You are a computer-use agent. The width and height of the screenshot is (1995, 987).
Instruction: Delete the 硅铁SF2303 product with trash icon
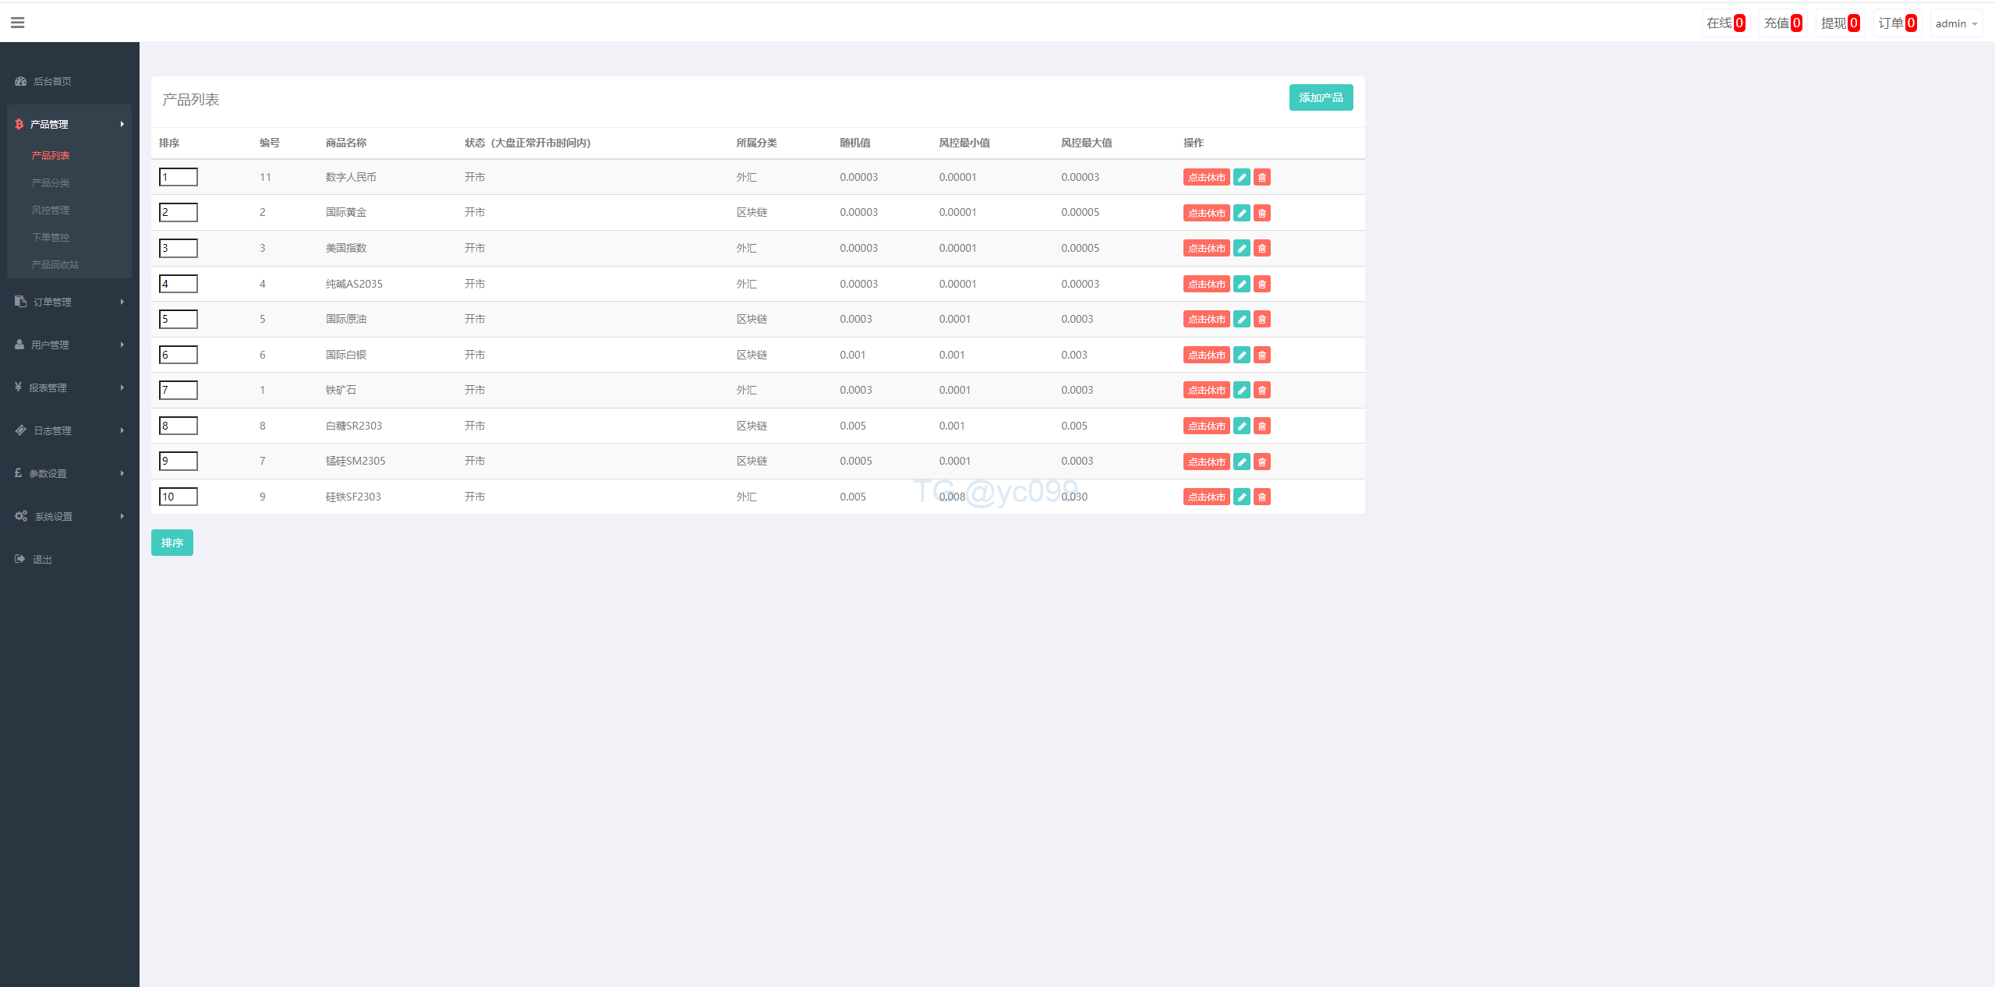1262,497
